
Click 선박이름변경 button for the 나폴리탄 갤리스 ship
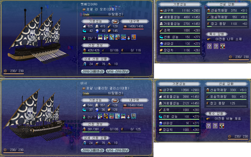93,150
